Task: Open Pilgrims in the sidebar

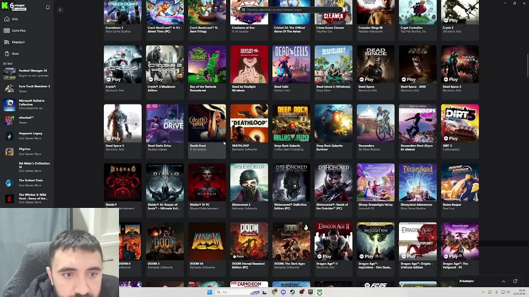Action: (26, 151)
